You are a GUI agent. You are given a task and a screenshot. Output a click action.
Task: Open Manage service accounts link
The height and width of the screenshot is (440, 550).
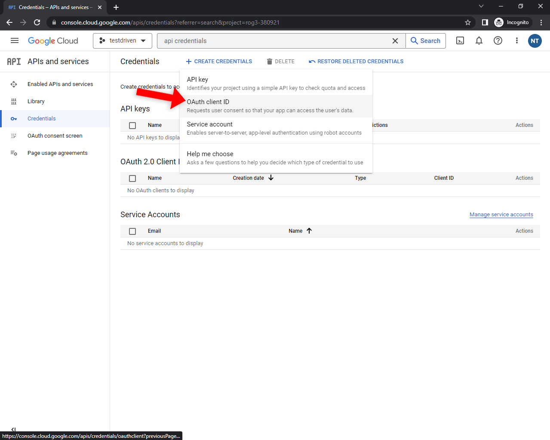click(x=501, y=215)
